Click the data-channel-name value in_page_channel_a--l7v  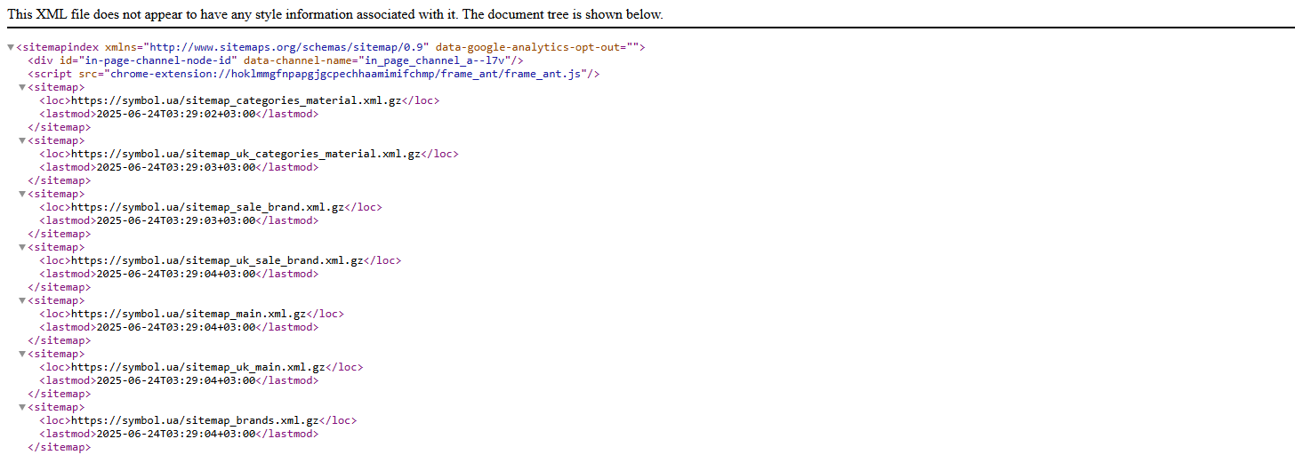(x=434, y=60)
